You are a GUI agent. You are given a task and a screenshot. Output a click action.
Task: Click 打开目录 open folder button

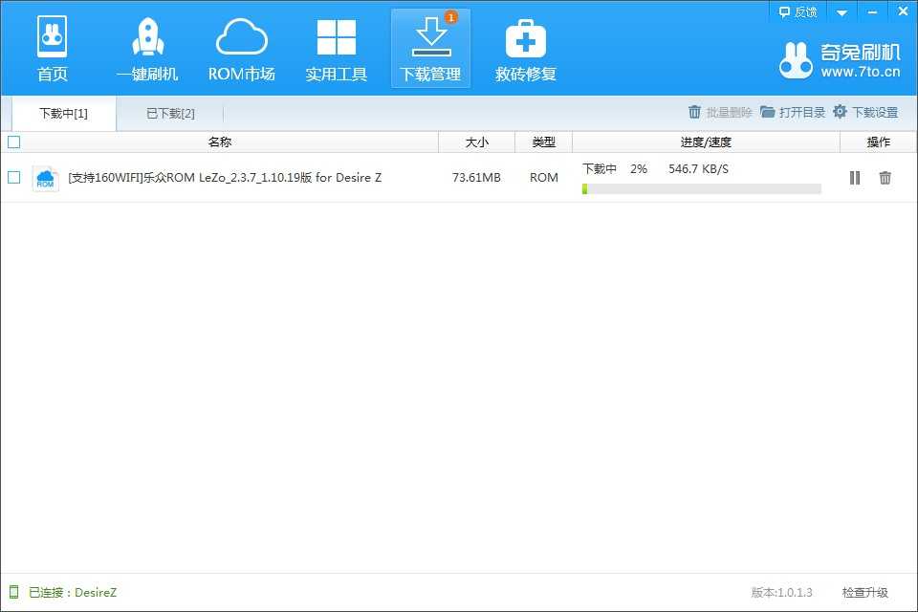tap(793, 112)
